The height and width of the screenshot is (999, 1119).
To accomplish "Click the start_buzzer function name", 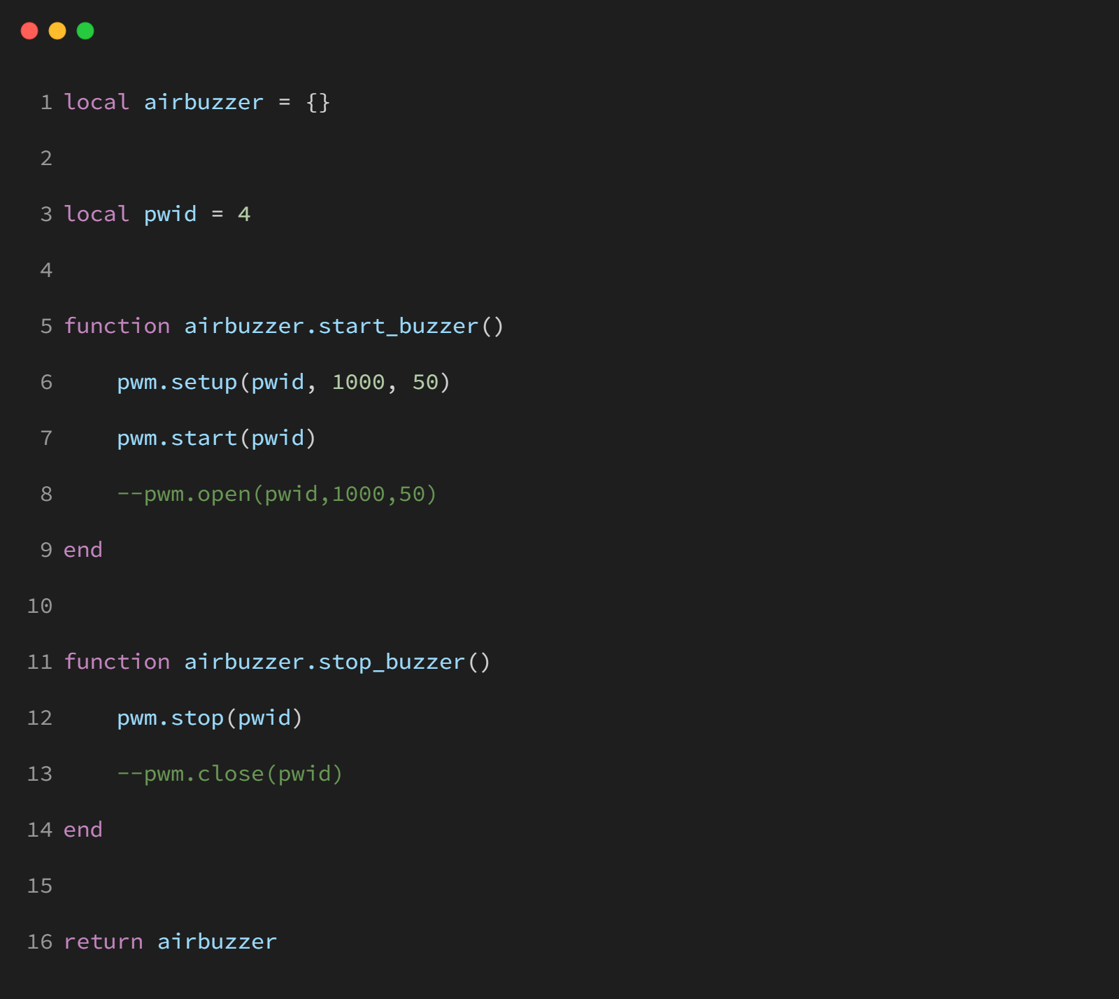I will coord(398,327).
